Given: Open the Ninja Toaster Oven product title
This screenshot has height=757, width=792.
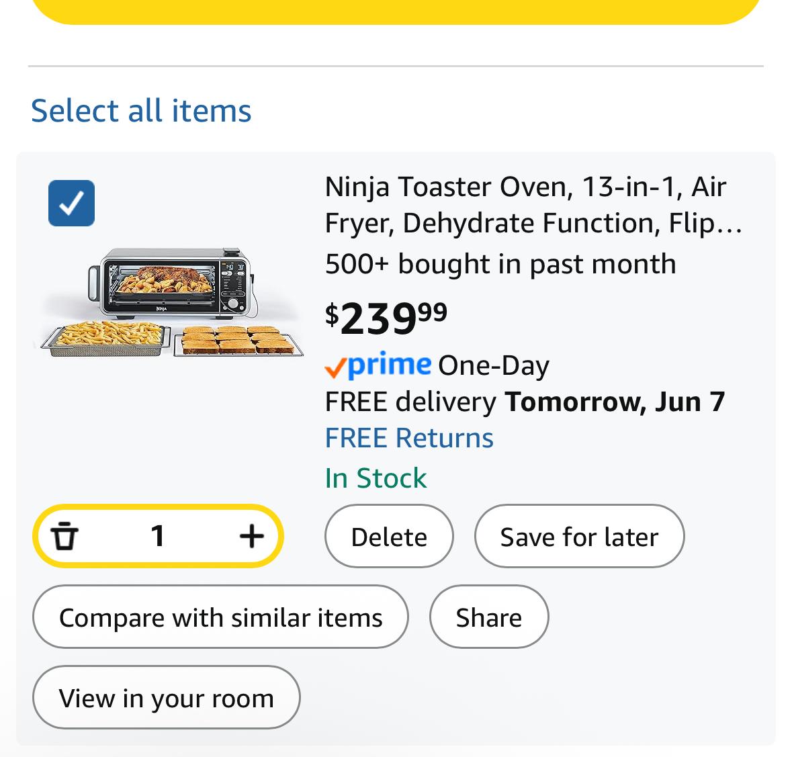Looking at the screenshot, I should coord(533,204).
